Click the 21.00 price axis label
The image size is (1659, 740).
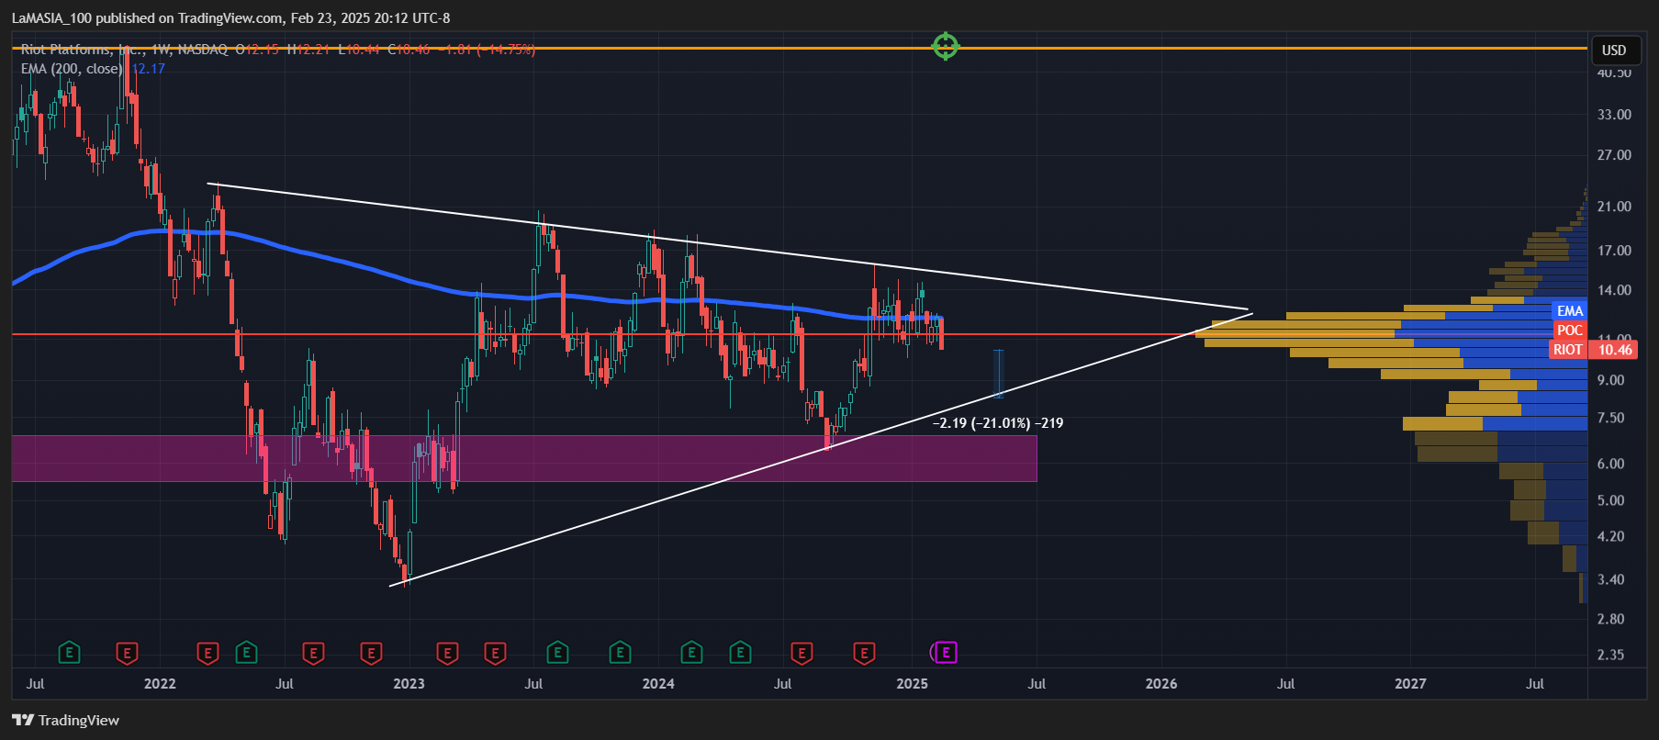(x=1614, y=207)
